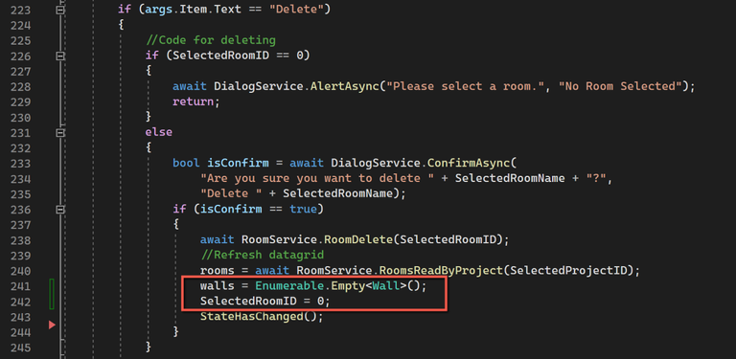This screenshot has width=736, height=359.
Task: Click SelectedRoomID on line 242
Action: coord(248,301)
